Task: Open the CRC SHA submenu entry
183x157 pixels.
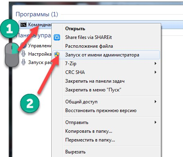Action: pyautogui.click(x=106, y=72)
